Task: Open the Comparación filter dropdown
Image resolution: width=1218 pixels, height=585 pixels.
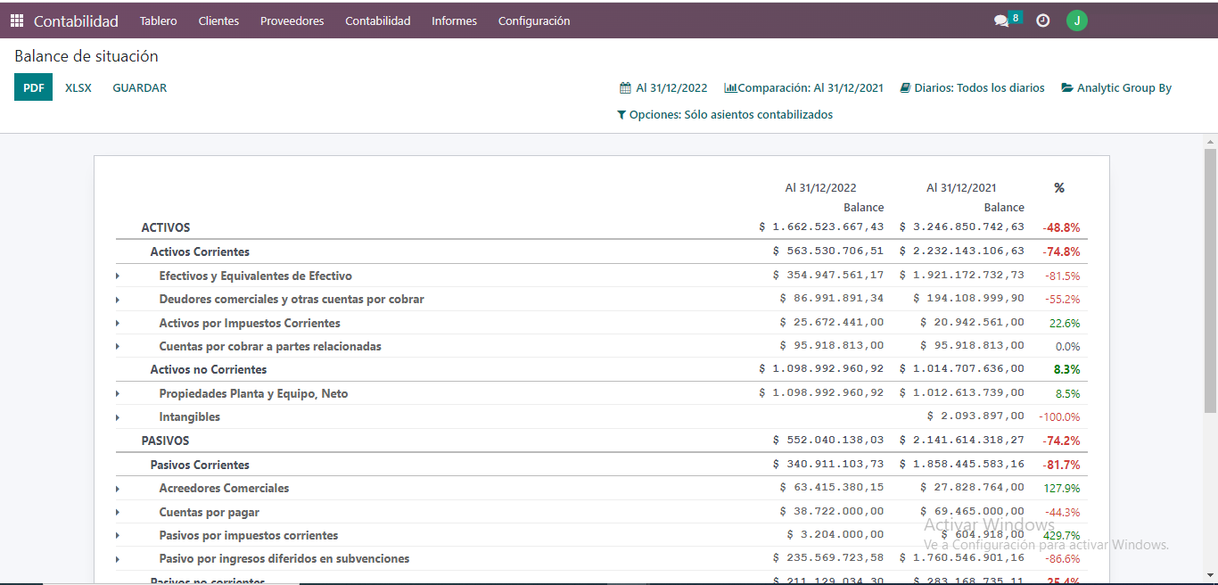Action: (x=803, y=88)
